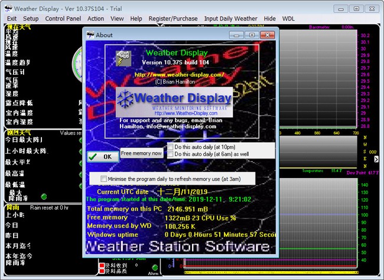
Task: Click the right arrow beside wind direction graph
Action: tap(376, 159)
